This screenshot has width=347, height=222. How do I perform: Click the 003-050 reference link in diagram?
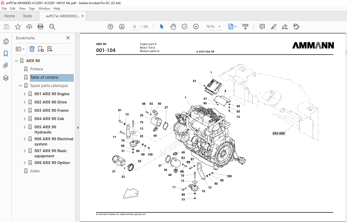click(x=279, y=134)
